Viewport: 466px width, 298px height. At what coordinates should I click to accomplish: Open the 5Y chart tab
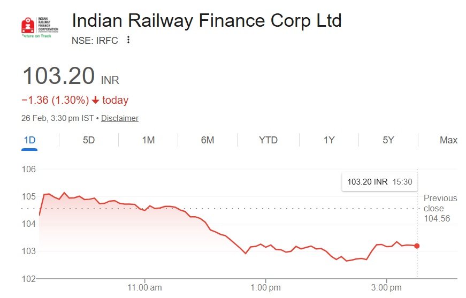pos(388,140)
